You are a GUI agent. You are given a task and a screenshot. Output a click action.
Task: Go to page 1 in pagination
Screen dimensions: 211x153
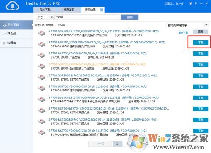coord(117,144)
